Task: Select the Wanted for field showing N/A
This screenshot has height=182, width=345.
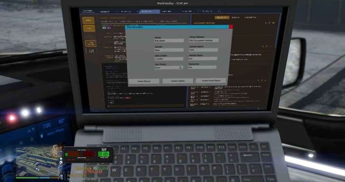Action: pyautogui.click(x=202, y=67)
